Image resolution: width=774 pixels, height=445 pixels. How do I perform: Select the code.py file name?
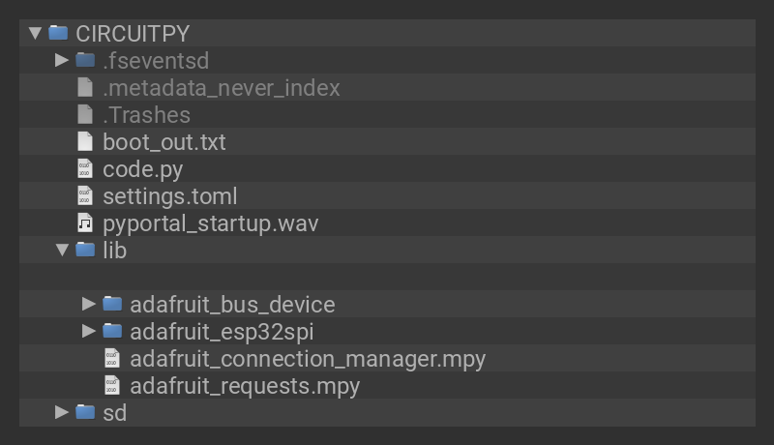142,168
